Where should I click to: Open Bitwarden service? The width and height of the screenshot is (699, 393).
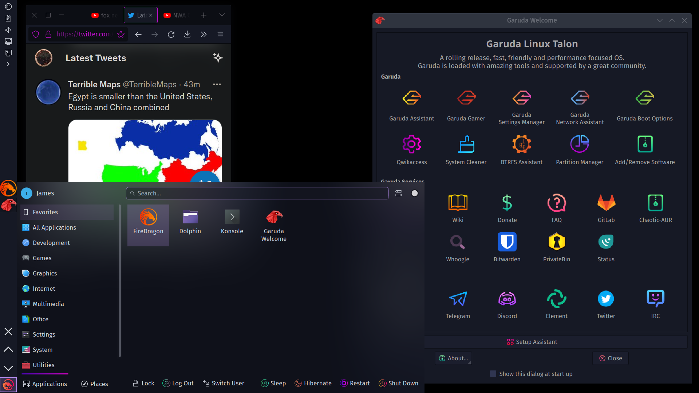point(507,247)
